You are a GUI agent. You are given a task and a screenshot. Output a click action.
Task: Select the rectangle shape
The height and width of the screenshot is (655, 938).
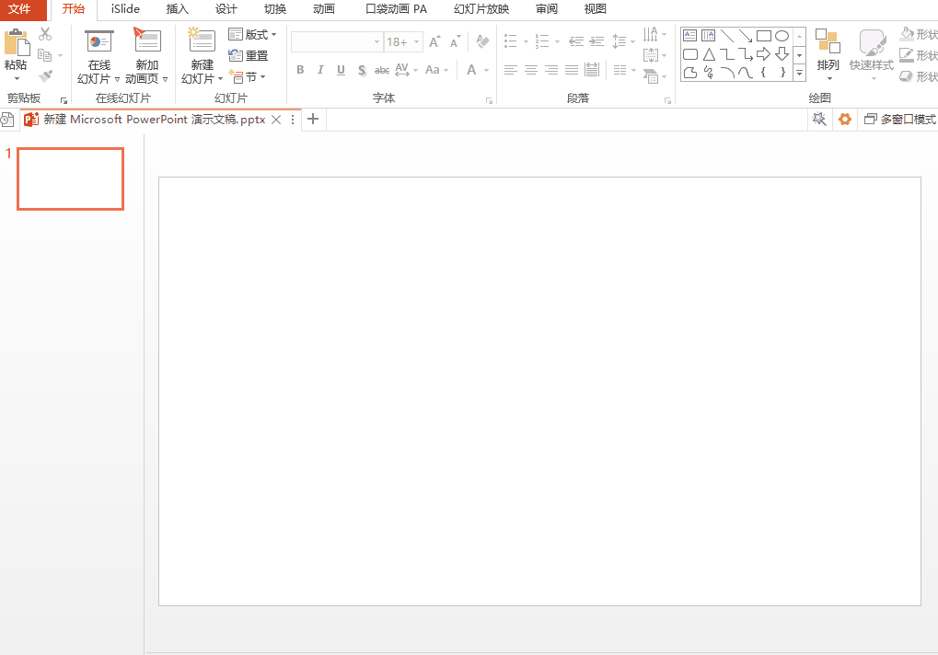pyautogui.click(x=763, y=35)
